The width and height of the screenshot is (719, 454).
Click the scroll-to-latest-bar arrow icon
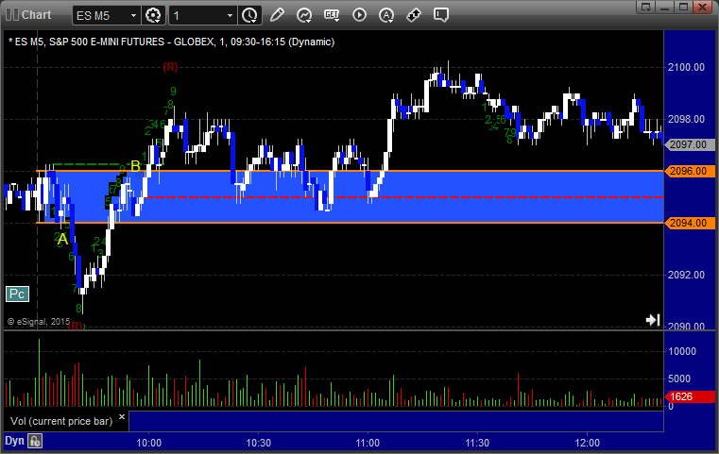(653, 319)
